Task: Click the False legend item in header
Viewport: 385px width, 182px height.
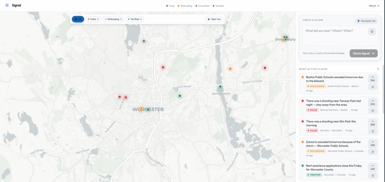Action: click(x=171, y=6)
